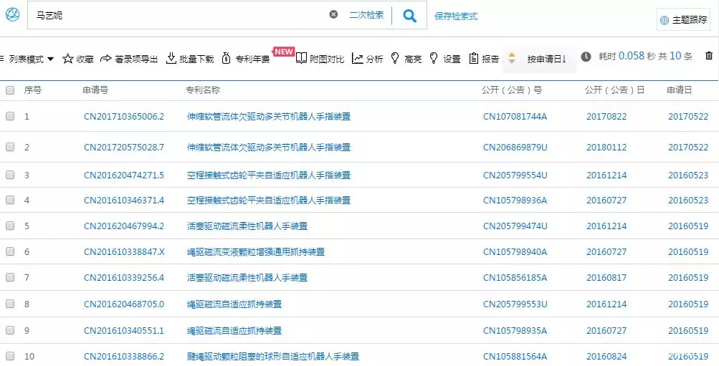Viewport: 719px width, 366px height.
Task: Click the 序号 column header
Action: [x=32, y=90]
